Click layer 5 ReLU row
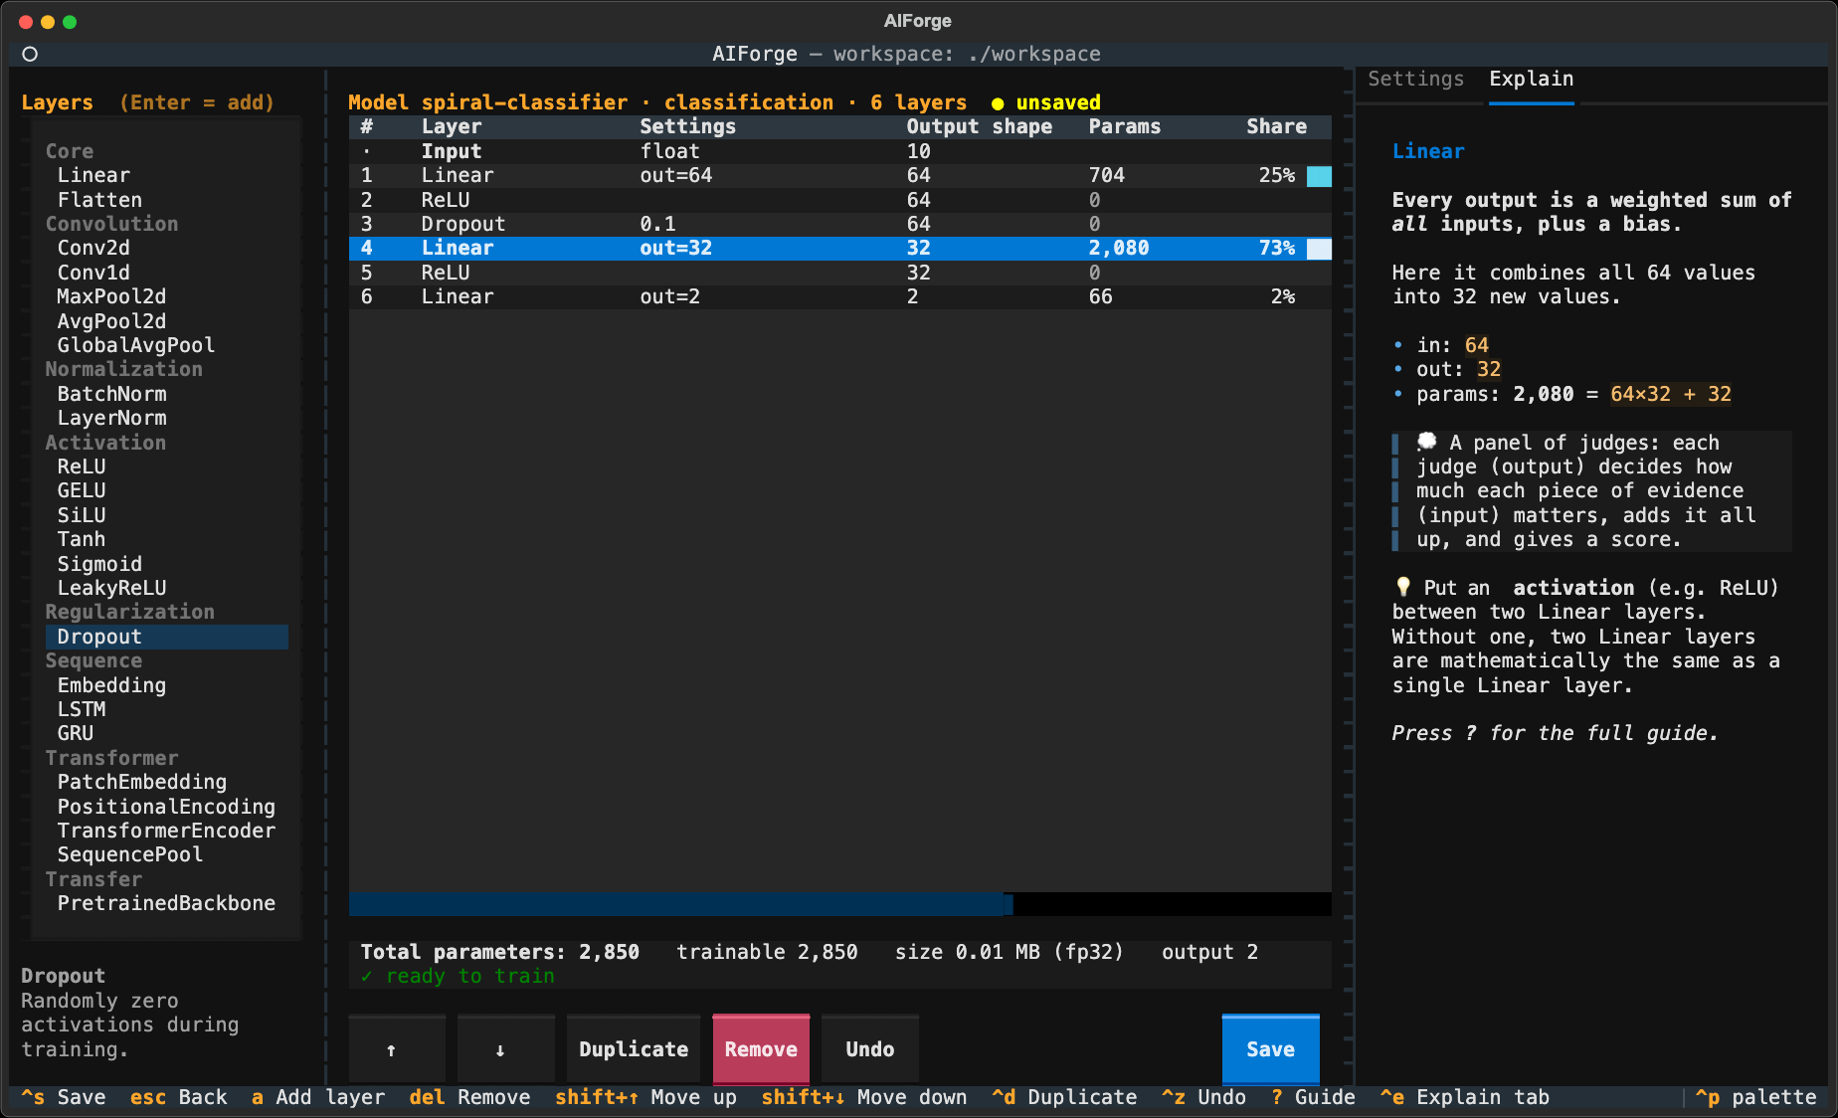 click(840, 273)
